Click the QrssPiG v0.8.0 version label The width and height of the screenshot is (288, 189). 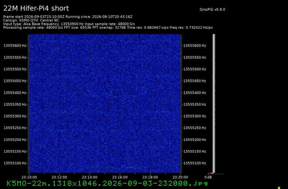point(212,10)
